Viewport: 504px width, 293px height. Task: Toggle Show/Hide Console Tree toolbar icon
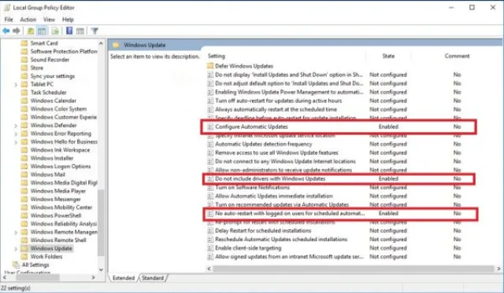click(42, 31)
